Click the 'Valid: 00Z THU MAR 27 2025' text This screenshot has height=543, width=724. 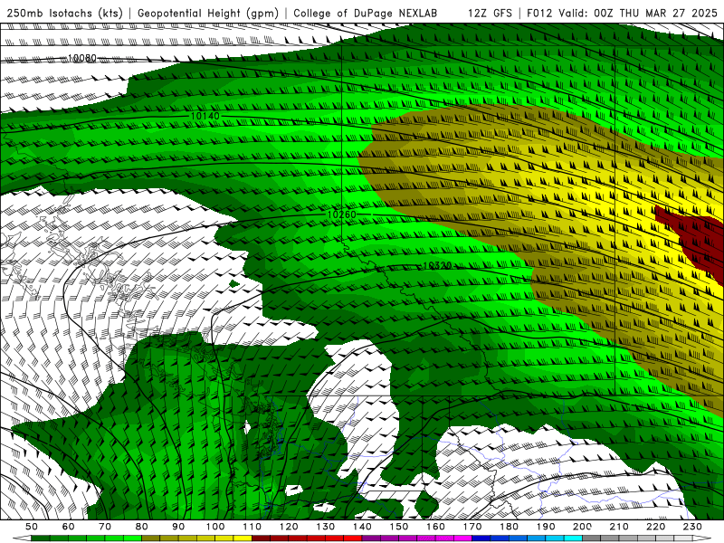(x=638, y=13)
